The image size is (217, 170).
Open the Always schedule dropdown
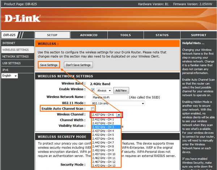[x=104, y=90]
